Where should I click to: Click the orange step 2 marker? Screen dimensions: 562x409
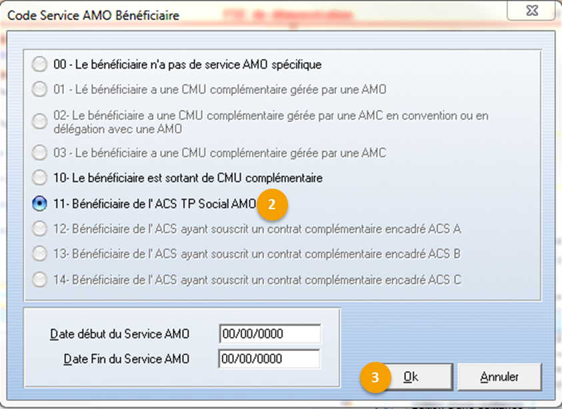272,204
